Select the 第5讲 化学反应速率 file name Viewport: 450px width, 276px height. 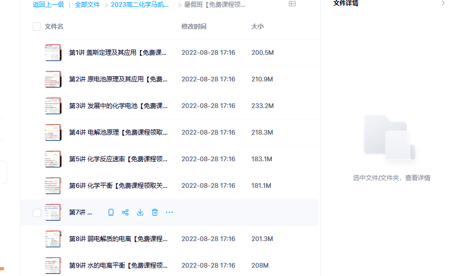tap(118, 159)
